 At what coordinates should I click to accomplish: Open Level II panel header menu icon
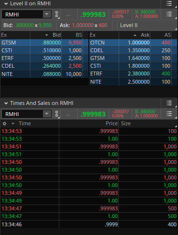pos(169,3)
